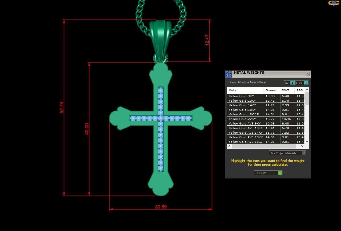Select the Yellow Gold:22KY row

pos(266,119)
